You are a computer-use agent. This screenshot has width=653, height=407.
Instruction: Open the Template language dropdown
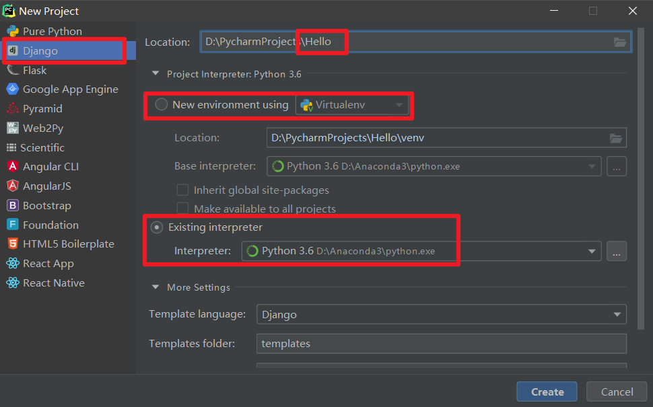pos(442,314)
